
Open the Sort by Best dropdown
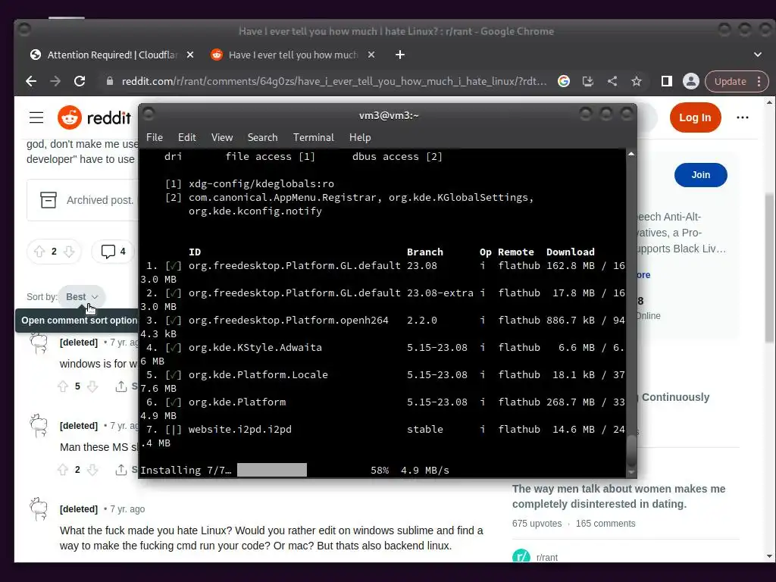(x=82, y=297)
